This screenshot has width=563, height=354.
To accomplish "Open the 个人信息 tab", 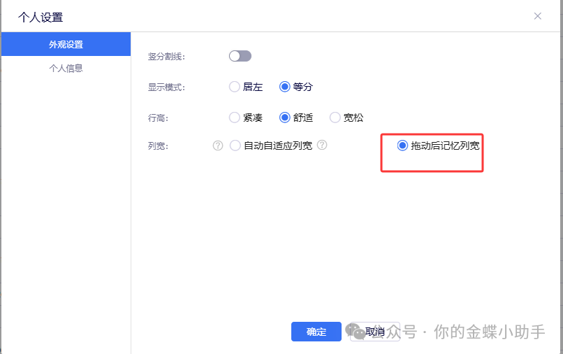I will [66, 69].
